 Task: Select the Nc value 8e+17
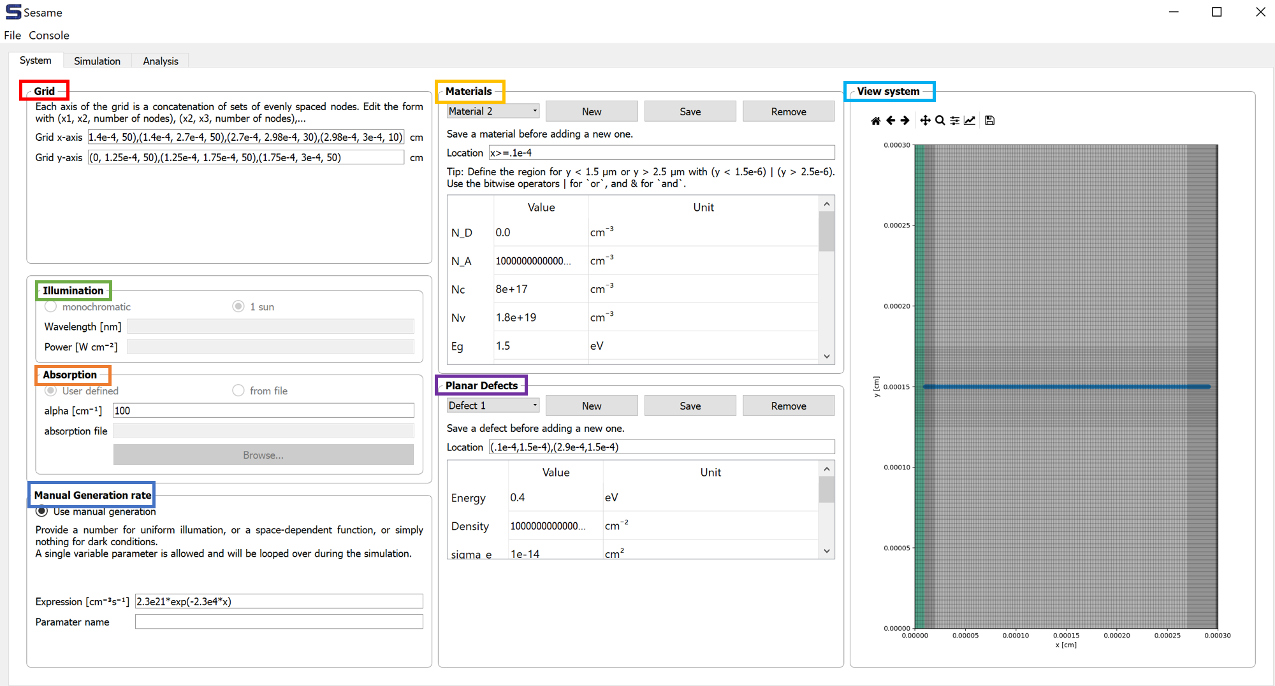pyautogui.click(x=541, y=289)
